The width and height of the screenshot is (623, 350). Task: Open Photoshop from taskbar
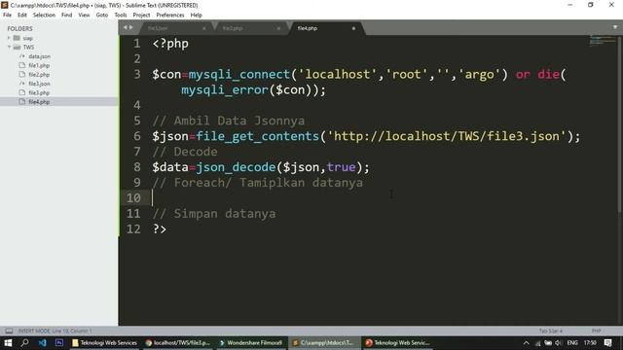[x=59, y=343]
